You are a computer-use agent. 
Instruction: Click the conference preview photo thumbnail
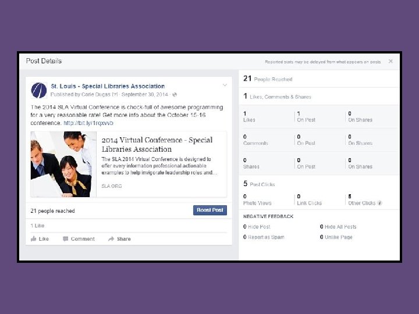coord(63,164)
